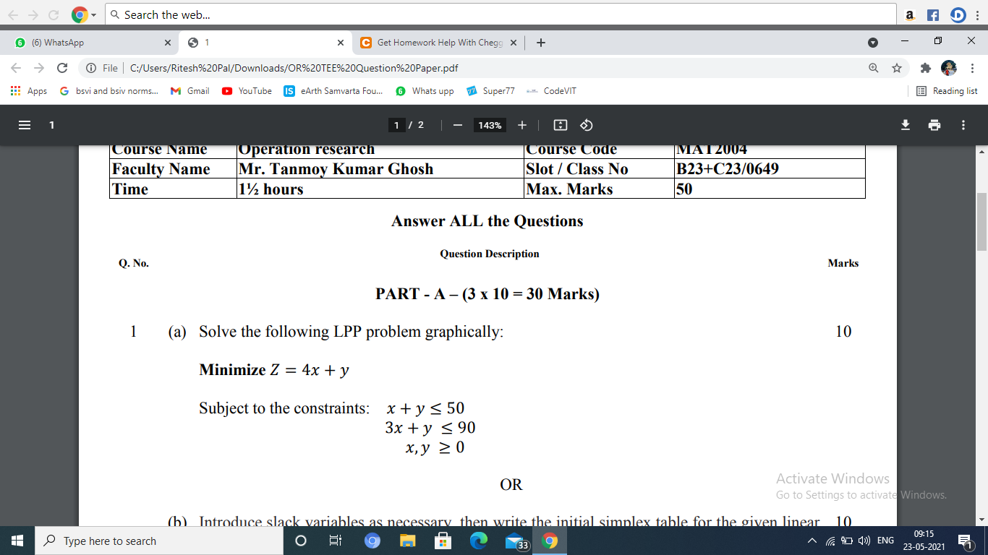
Task: Open Microsoft Edge from taskbar
Action: (x=479, y=541)
